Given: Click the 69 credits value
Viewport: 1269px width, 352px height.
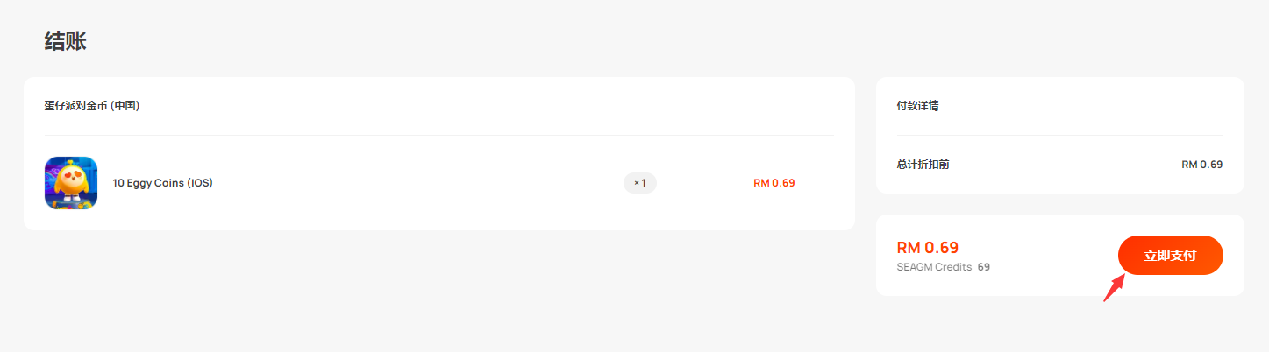Looking at the screenshot, I should (x=984, y=267).
